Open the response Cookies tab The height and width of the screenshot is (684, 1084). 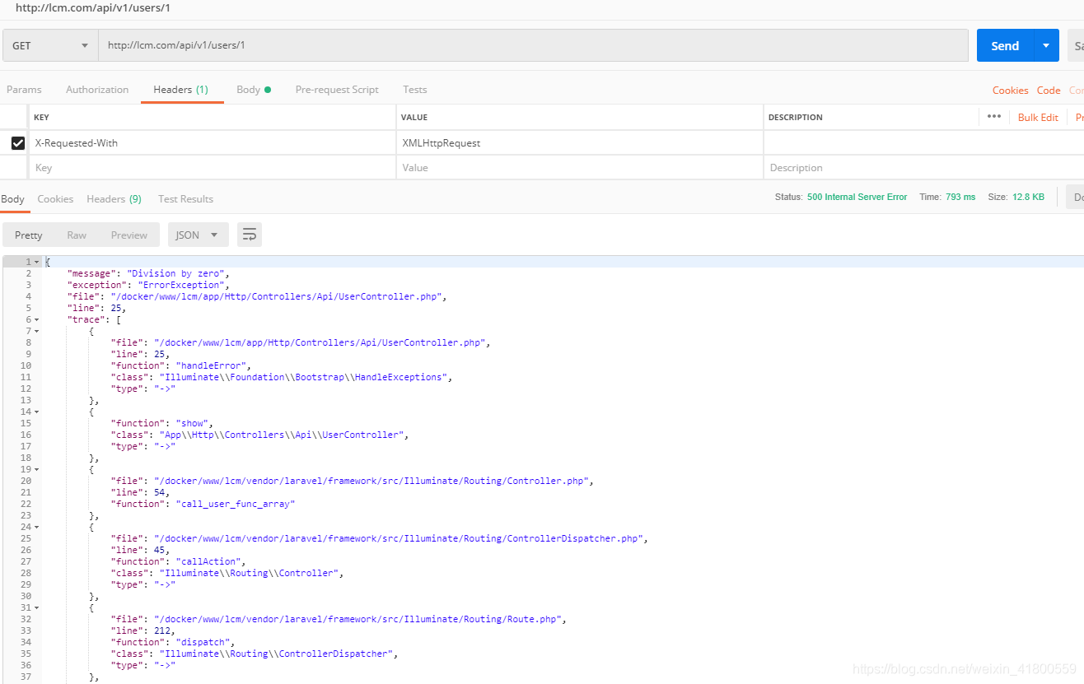point(55,199)
